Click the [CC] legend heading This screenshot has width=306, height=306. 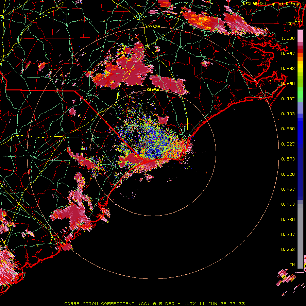pyautogui.click(x=290, y=23)
